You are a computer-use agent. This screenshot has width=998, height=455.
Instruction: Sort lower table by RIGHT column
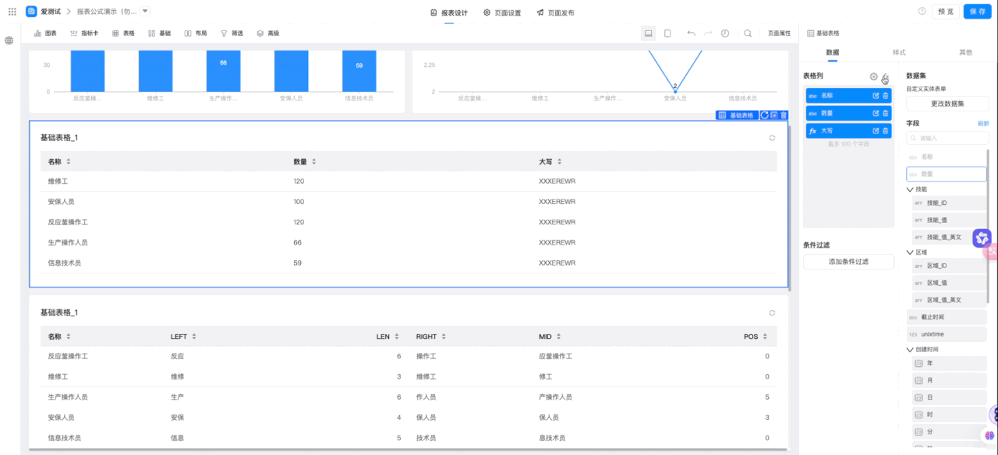click(444, 337)
